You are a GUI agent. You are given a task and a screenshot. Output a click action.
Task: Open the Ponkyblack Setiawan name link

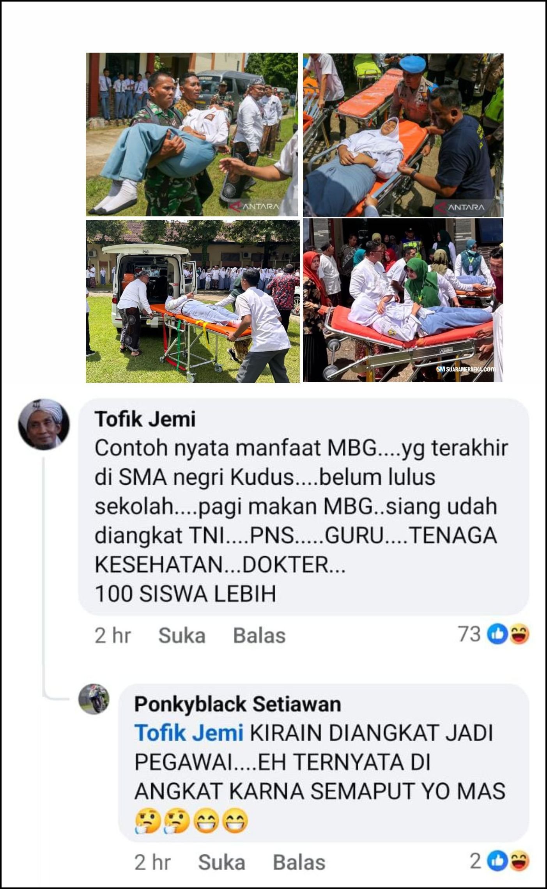pos(238,705)
